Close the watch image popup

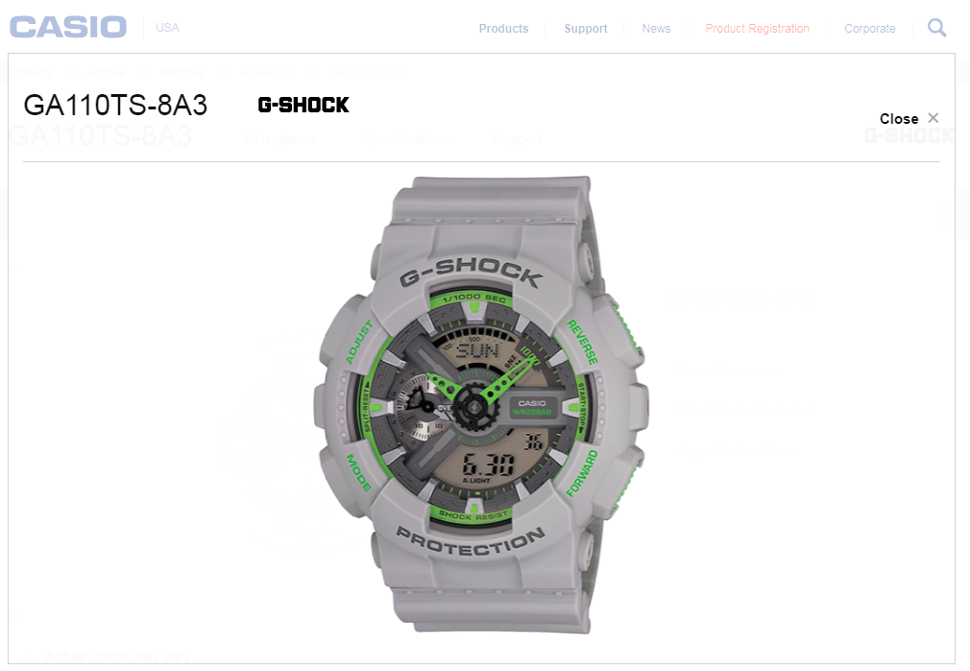pos(909,119)
